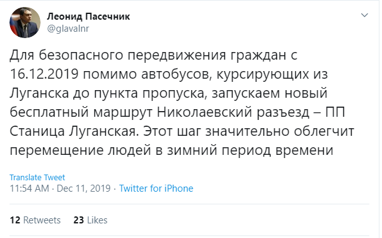The width and height of the screenshot is (382, 238).
Task: Click the 16.12.2019 date in tweet text
Action: (x=44, y=74)
